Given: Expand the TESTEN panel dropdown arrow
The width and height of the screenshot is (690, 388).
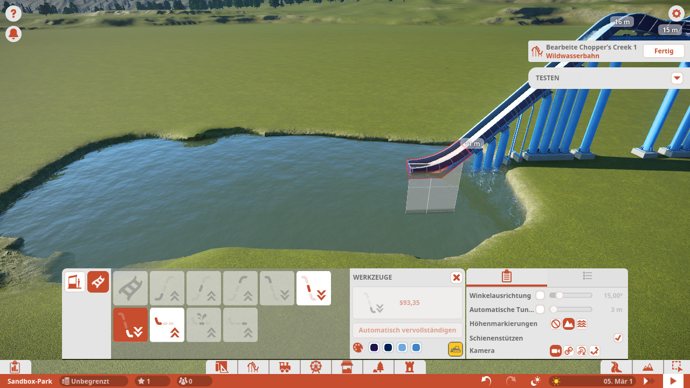Looking at the screenshot, I should pos(677,78).
